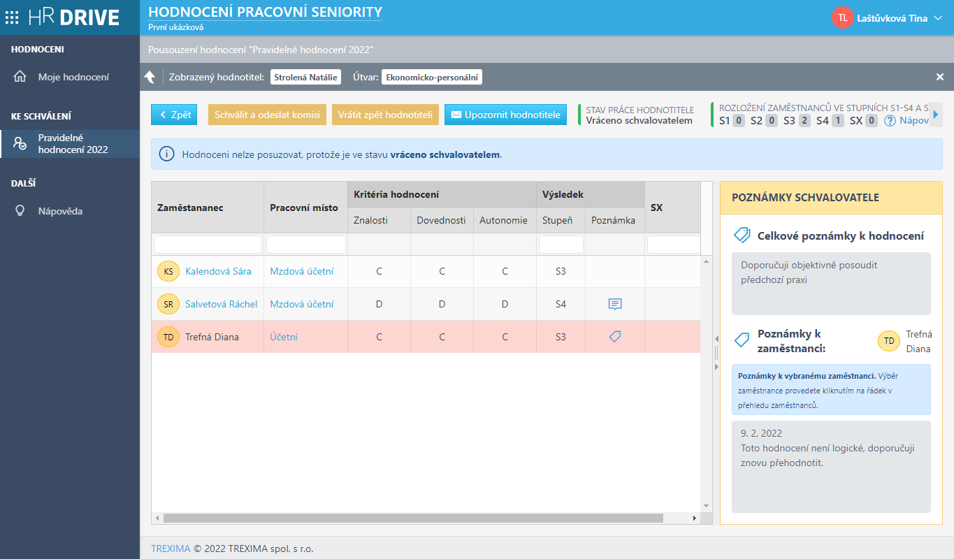The image size is (954, 559).
Task: Expand the Laštůvková Tina user dropdown
Action: click(938, 18)
